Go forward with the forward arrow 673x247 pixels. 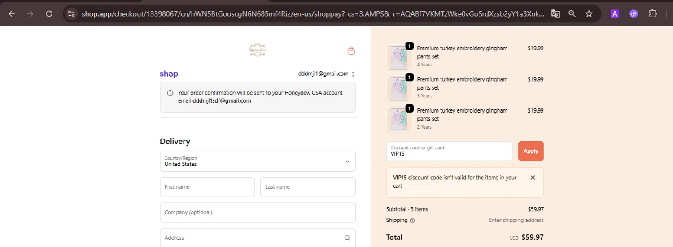pyautogui.click(x=31, y=14)
